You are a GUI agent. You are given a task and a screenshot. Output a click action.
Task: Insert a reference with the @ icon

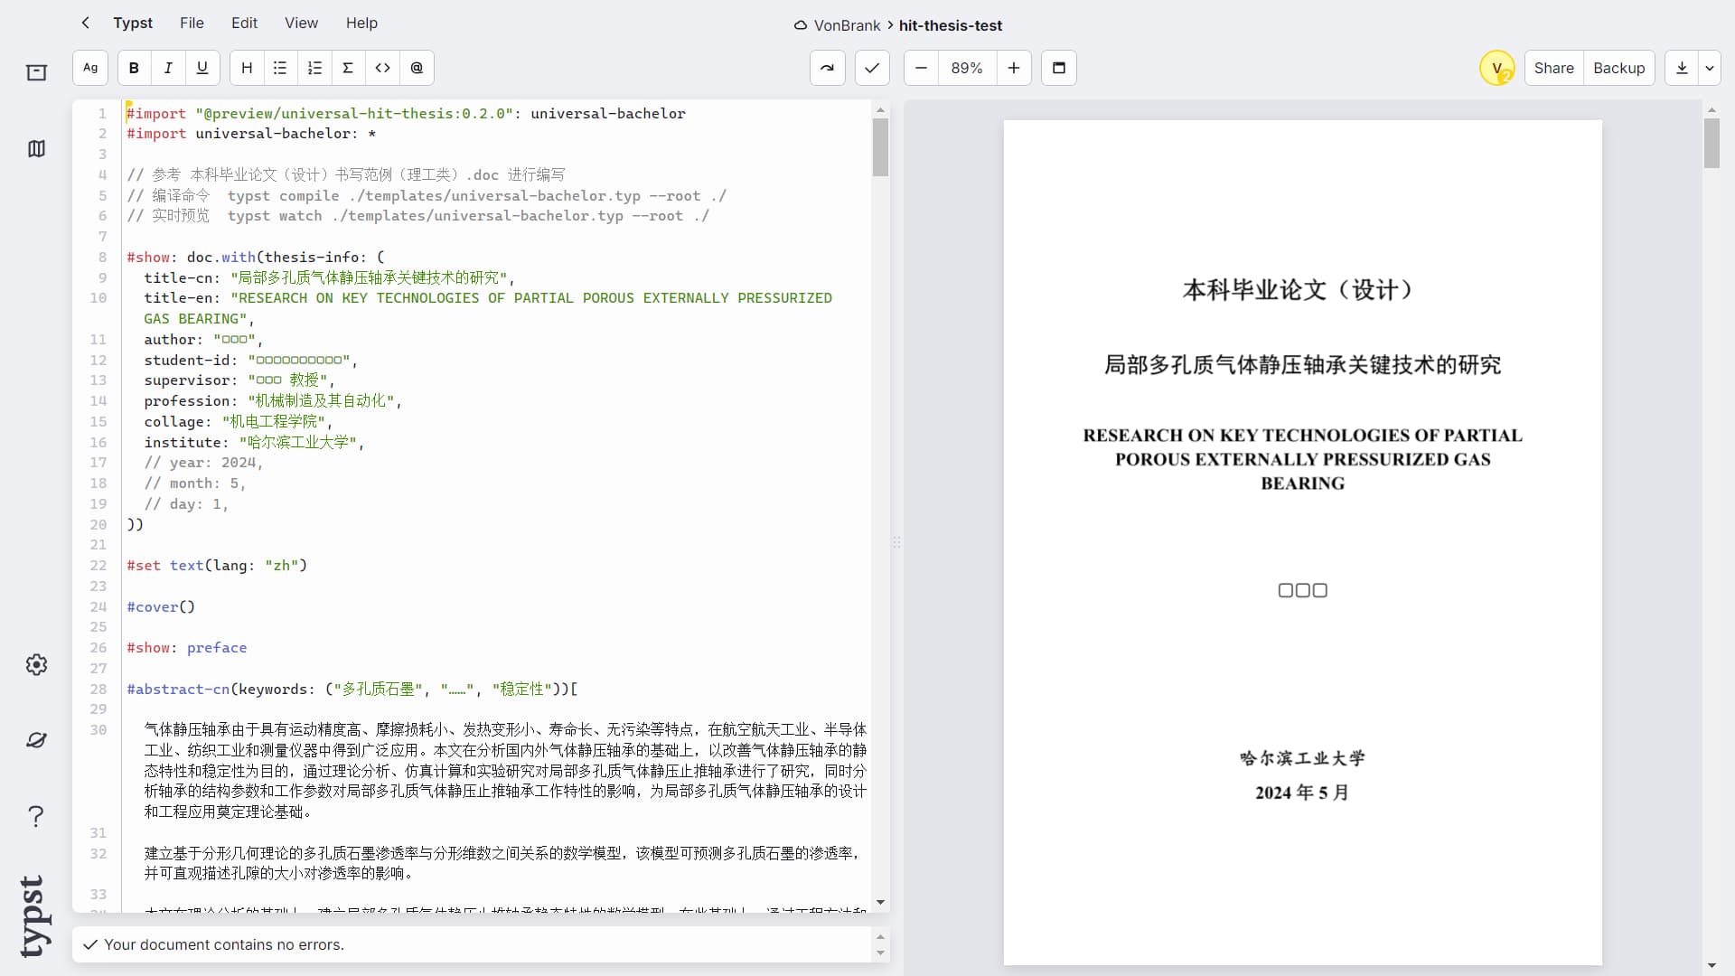pyautogui.click(x=417, y=68)
